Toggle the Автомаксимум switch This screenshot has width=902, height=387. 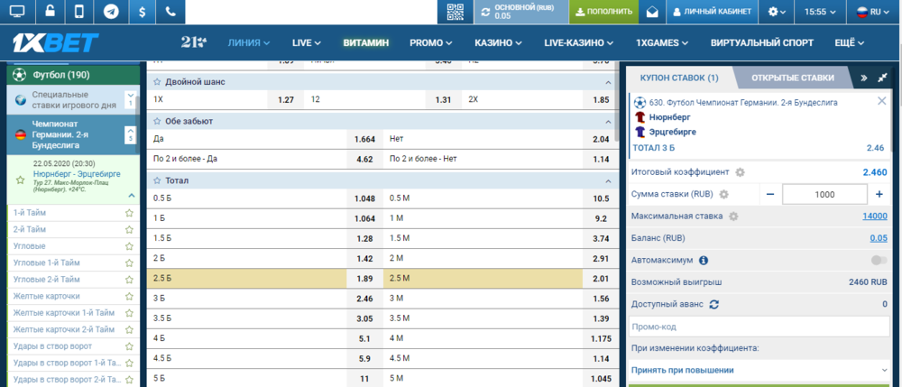pos(879,261)
